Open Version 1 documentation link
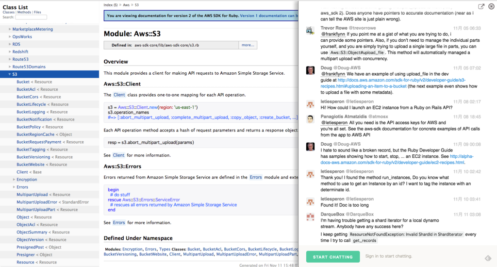 tap(269, 16)
